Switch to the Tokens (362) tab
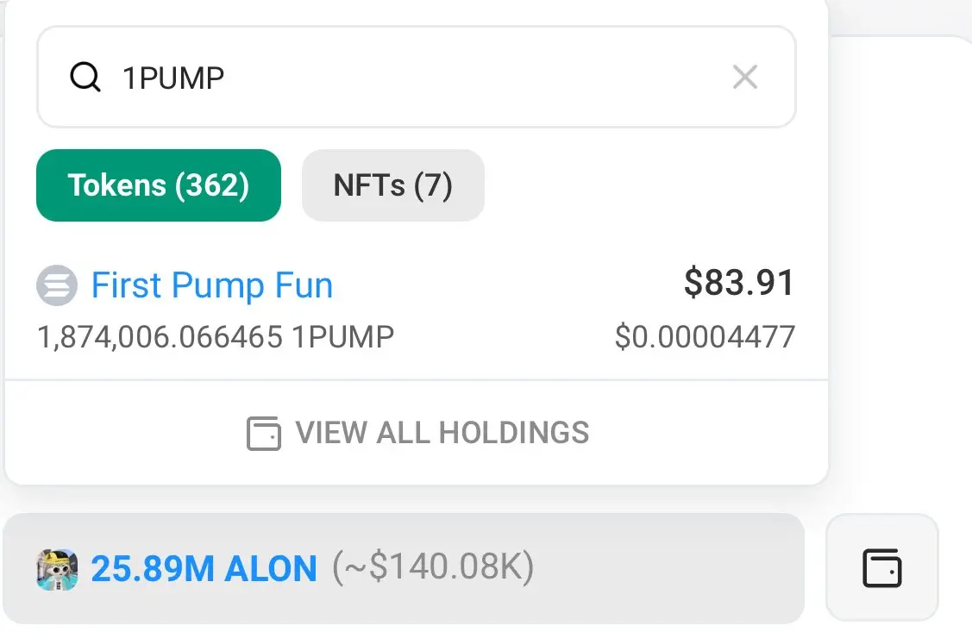This screenshot has height=632, width=972. coord(159,185)
